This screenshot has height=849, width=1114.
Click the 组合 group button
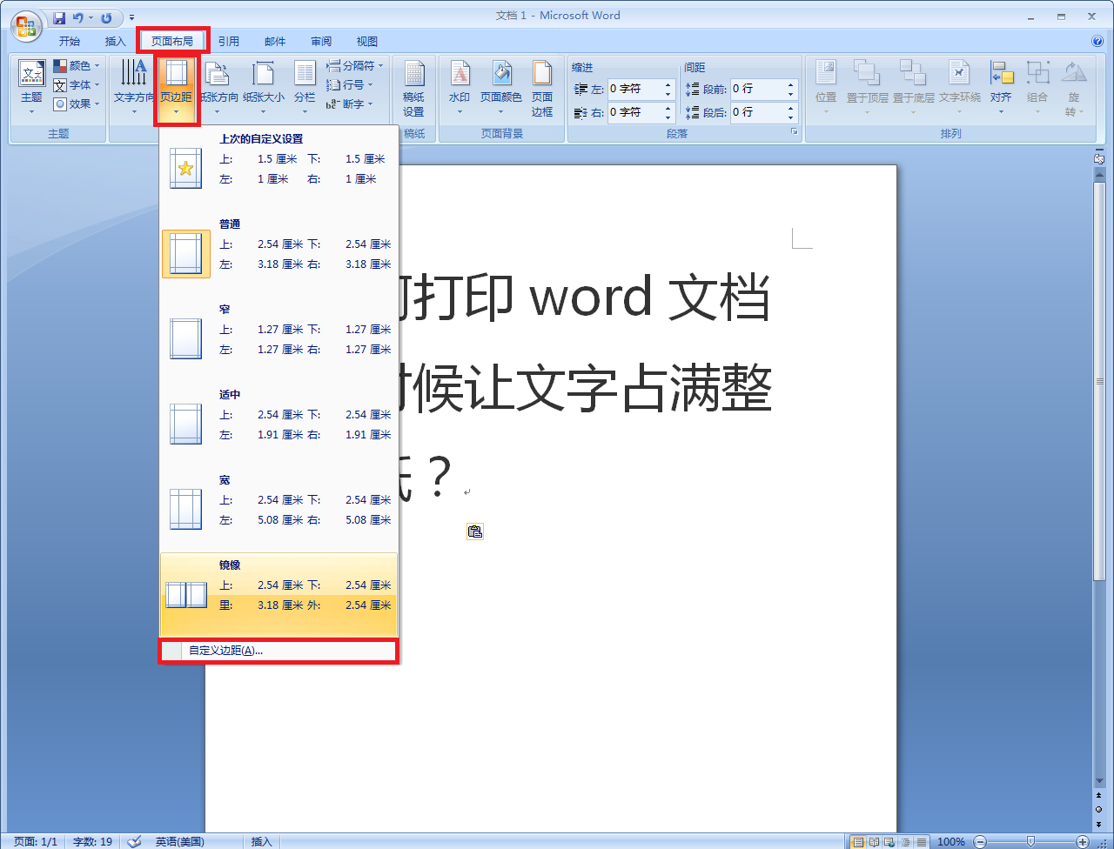pos(1037,87)
